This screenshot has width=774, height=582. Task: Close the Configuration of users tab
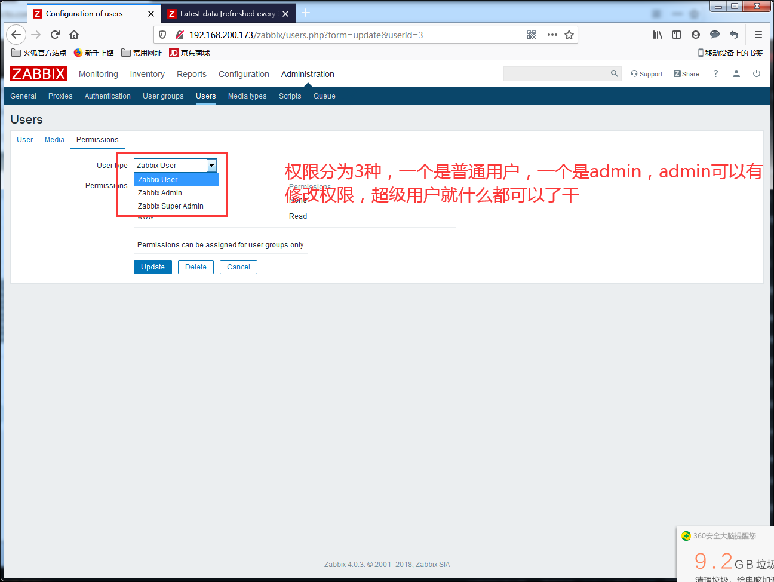tap(151, 14)
